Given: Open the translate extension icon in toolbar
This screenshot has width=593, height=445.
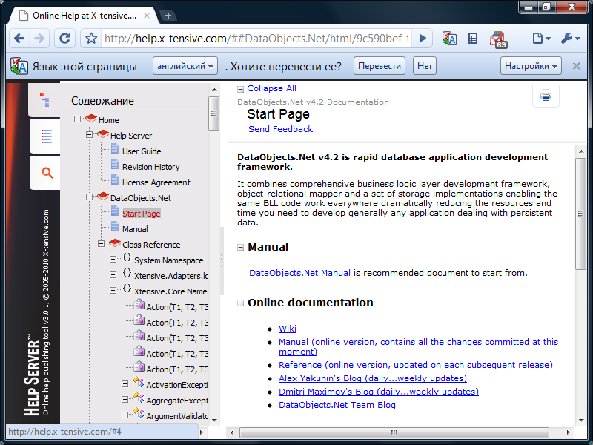Looking at the screenshot, I should pyautogui.click(x=449, y=39).
